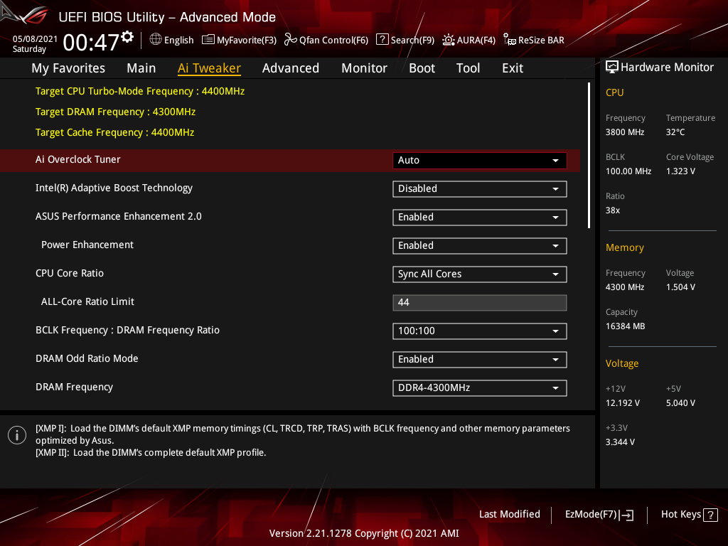Switch to the Tool tab
728x546 pixels.
pyautogui.click(x=468, y=68)
